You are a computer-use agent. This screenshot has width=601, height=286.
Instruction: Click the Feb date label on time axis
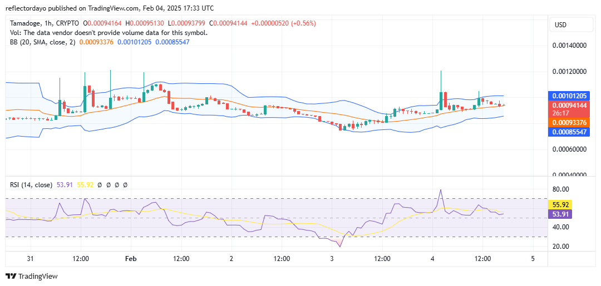click(x=131, y=258)
